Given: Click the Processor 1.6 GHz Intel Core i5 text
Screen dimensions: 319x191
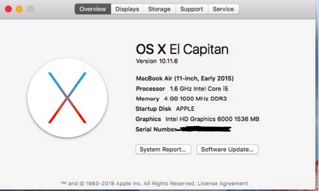Looking at the screenshot, I should click(182, 89).
